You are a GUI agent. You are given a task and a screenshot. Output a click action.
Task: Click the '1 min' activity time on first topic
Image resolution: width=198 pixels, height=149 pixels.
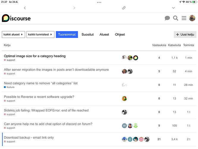click(188, 58)
